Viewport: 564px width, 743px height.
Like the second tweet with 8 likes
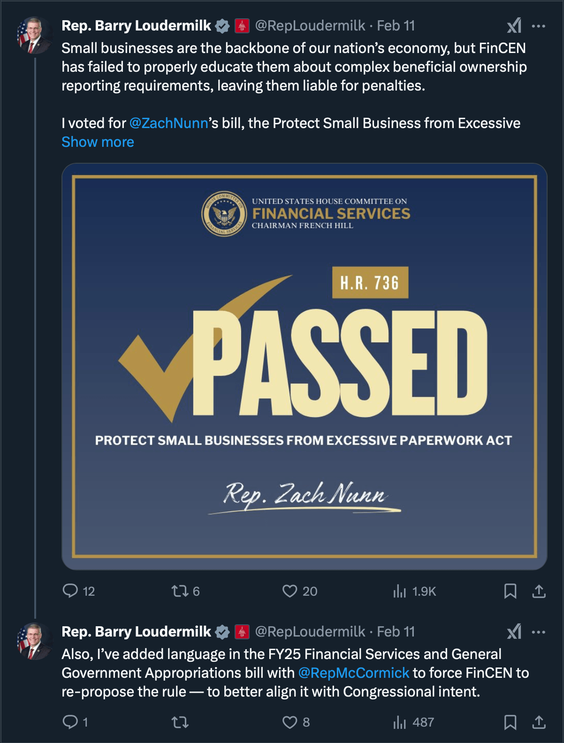tap(290, 722)
